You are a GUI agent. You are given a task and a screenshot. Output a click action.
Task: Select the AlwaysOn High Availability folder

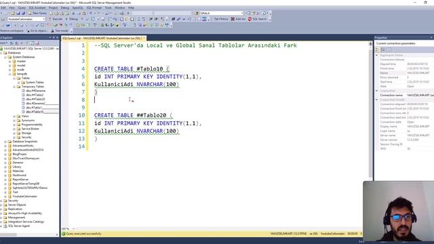click(25, 213)
